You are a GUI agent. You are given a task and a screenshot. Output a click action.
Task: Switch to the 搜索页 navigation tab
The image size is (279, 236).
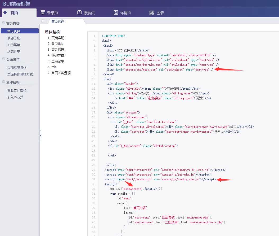point(86,12)
